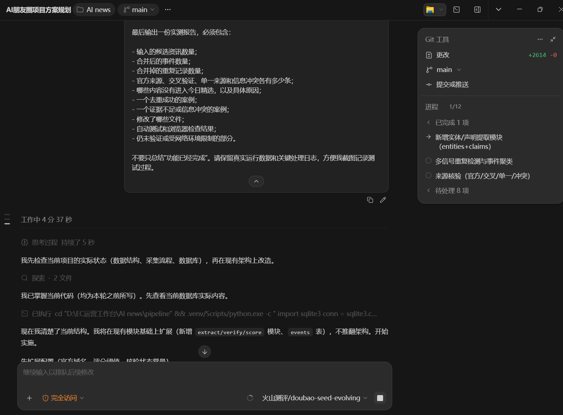Click the title bar downward chevron

(498, 10)
